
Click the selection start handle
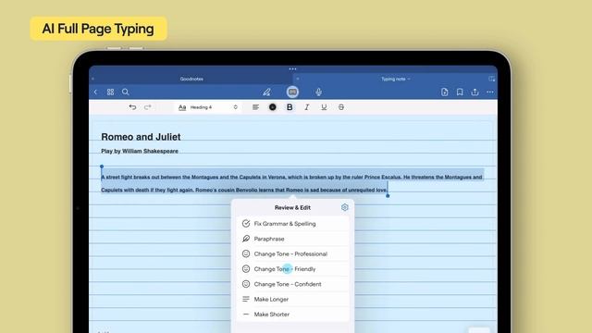pyautogui.click(x=102, y=166)
